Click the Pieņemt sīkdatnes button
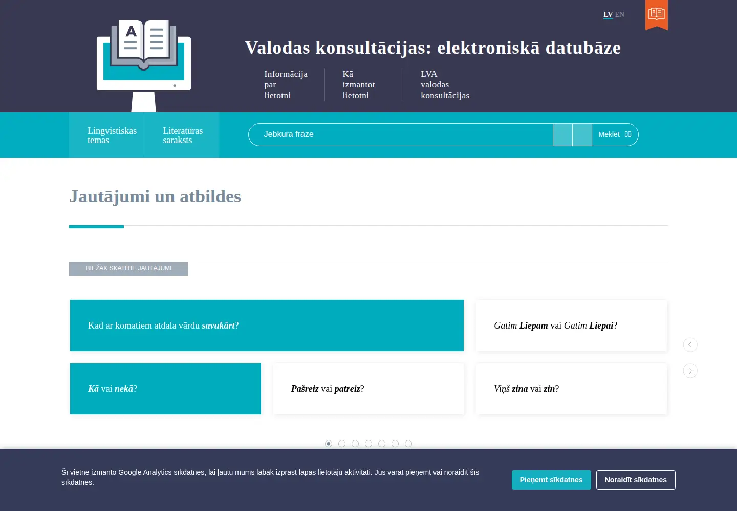 [551, 480]
